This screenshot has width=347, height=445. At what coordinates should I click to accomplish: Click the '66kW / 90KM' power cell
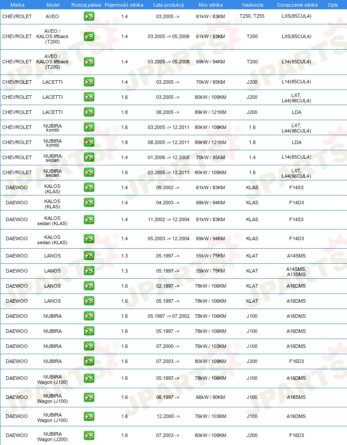211,397
